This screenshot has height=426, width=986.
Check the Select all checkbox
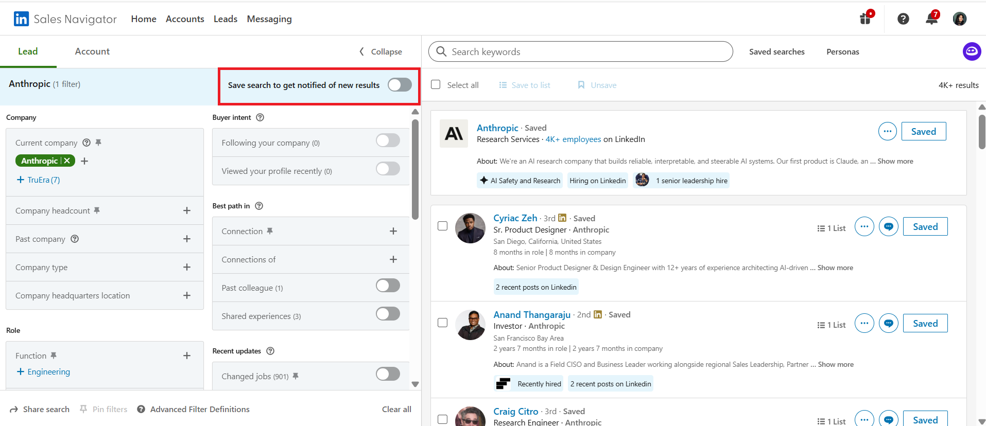pyautogui.click(x=436, y=84)
